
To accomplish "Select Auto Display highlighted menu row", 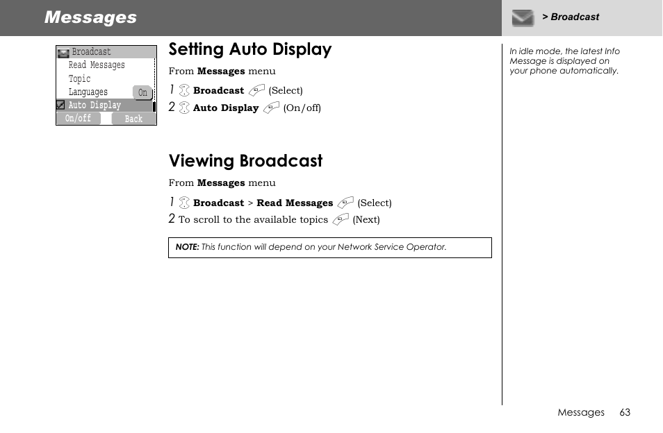I will pos(104,105).
